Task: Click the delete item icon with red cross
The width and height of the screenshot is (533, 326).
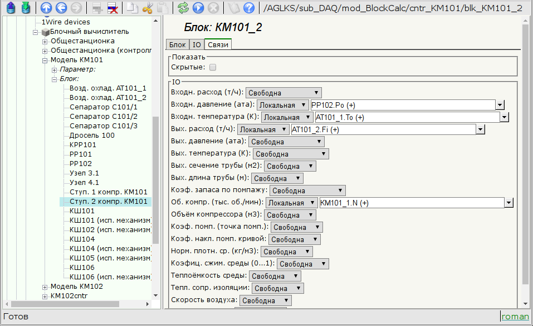Action: (x=112, y=8)
